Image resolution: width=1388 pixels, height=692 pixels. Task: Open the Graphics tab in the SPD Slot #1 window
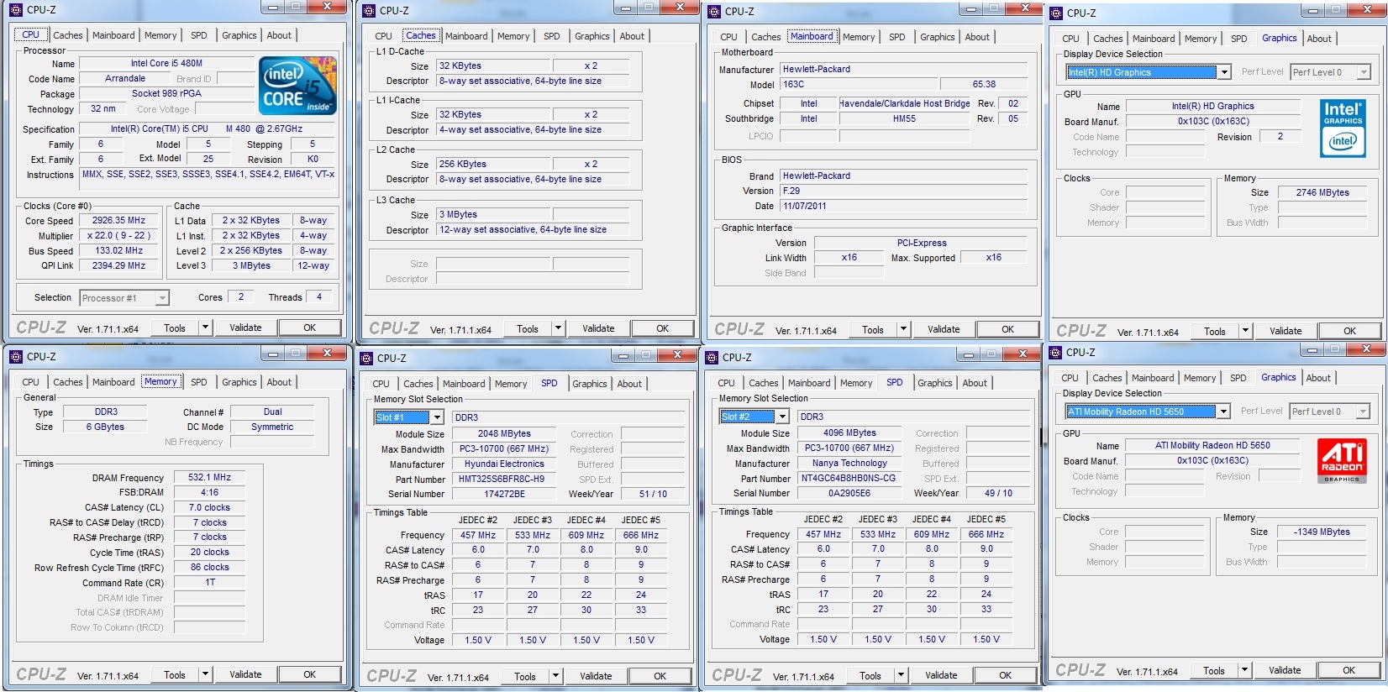pos(590,384)
